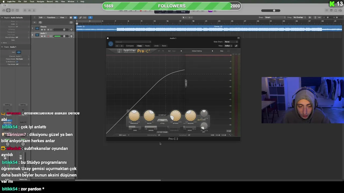Go to next preset with right arrow
344x193 pixels.
pyautogui.click(x=121, y=46)
